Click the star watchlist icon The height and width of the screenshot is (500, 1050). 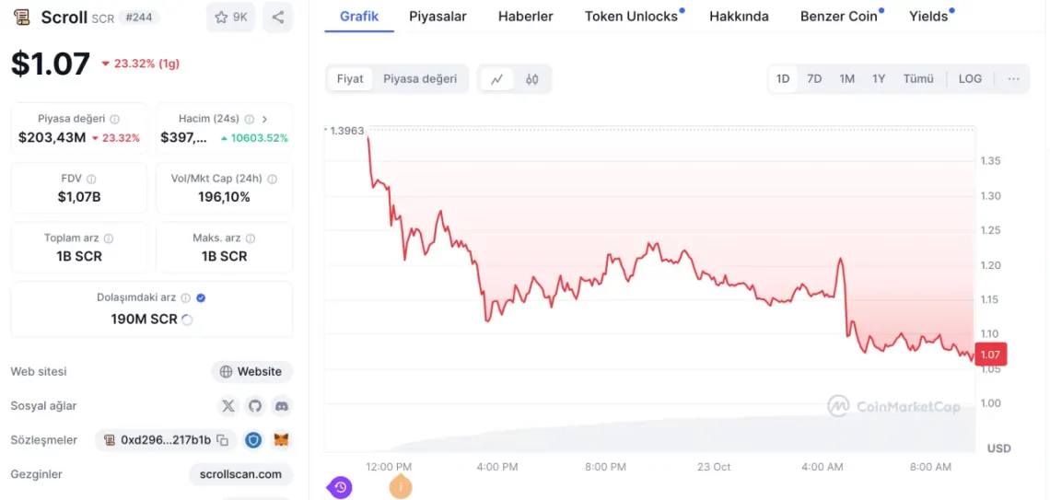click(x=221, y=17)
